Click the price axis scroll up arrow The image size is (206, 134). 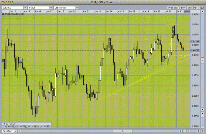(x=202, y=11)
